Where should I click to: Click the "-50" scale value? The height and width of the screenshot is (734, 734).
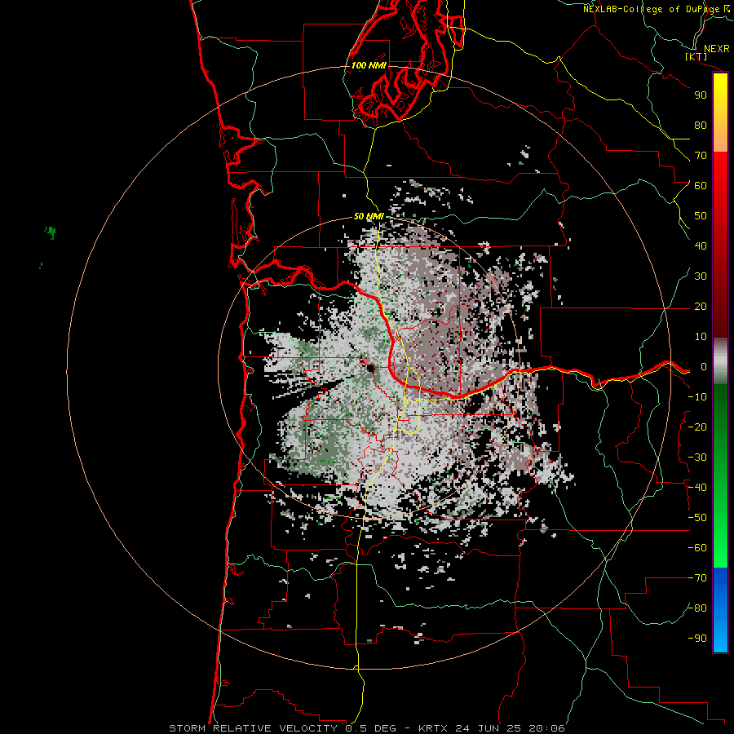point(697,518)
